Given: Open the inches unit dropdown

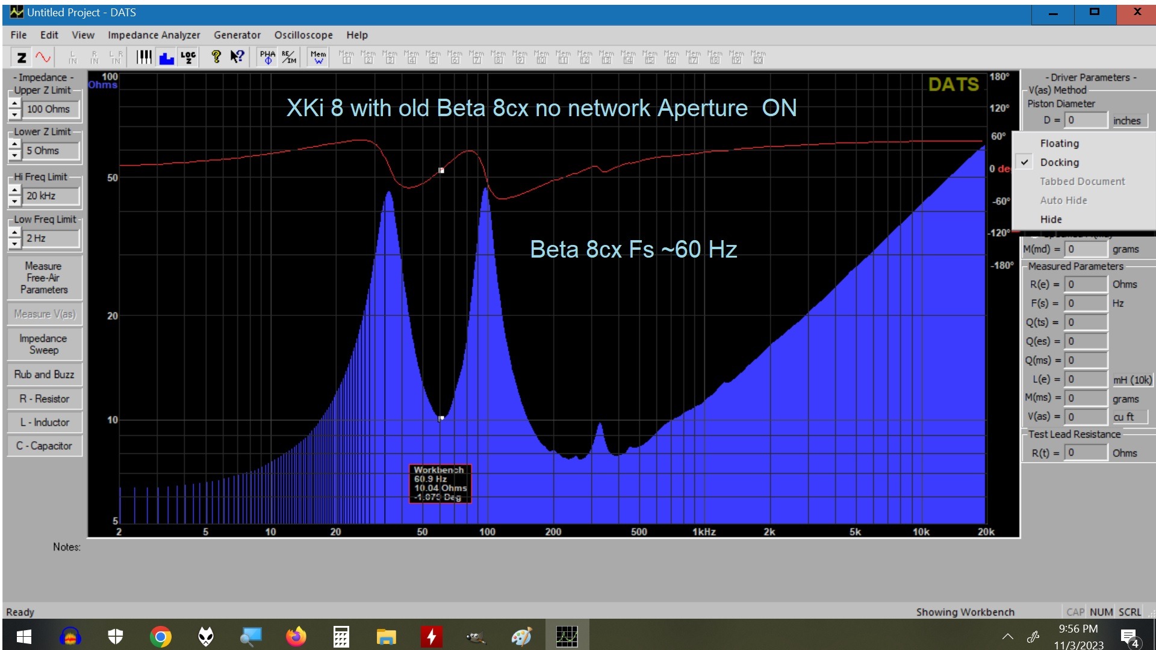Looking at the screenshot, I should click(1129, 120).
